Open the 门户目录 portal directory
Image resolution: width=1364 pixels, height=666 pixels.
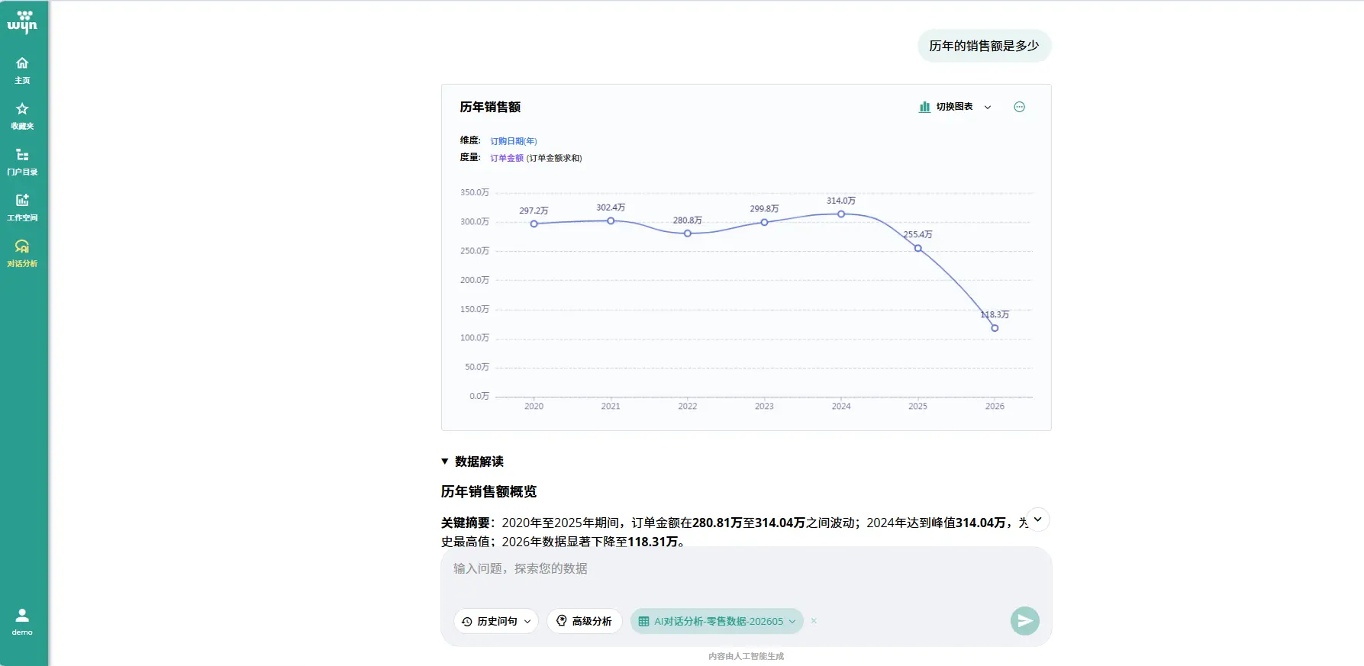click(x=22, y=161)
